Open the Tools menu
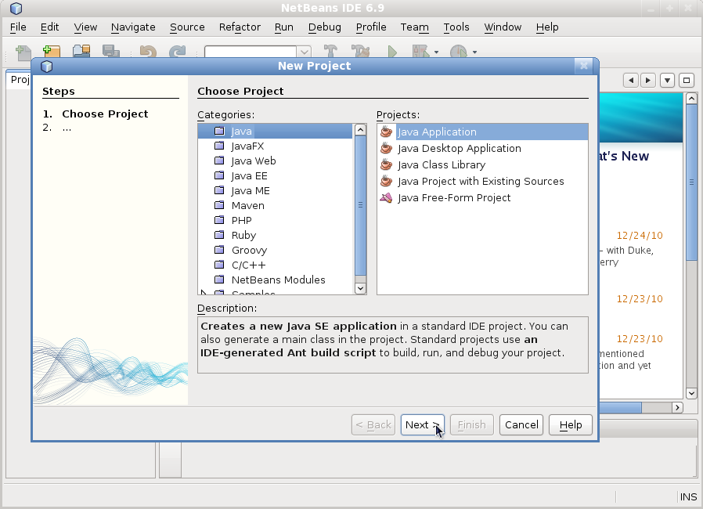 (456, 27)
